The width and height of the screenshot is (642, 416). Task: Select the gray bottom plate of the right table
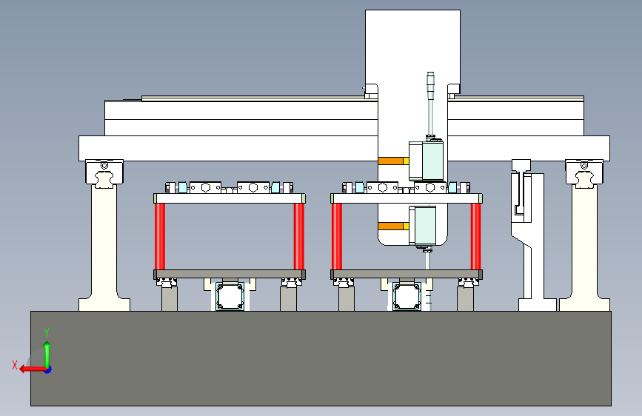pyautogui.click(x=407, y=274)
